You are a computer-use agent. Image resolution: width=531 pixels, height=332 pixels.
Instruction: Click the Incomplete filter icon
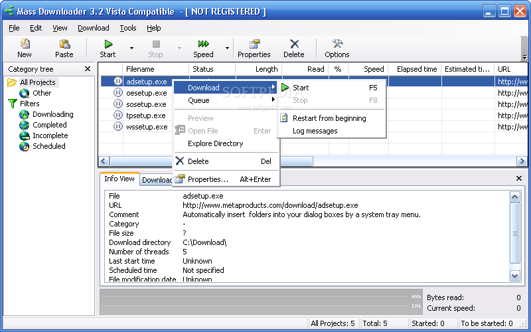(24, 136)
